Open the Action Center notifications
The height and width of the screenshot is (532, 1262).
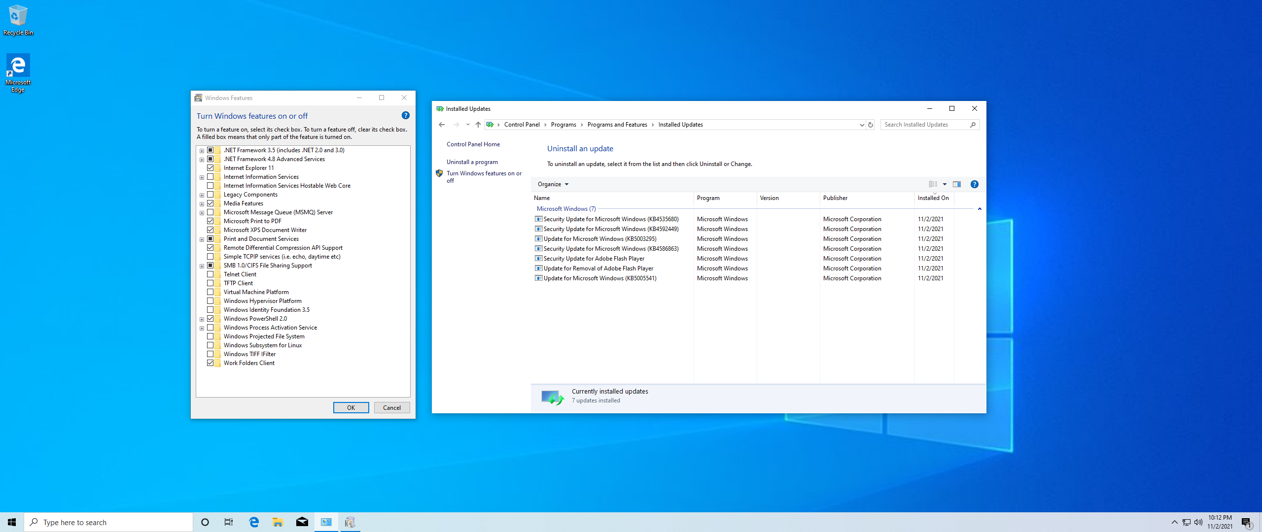tap(1247, 523)
